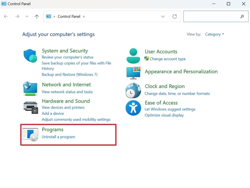
Task: Open Backup and Restore (Windows 7)
Action: tap(69, 74)
